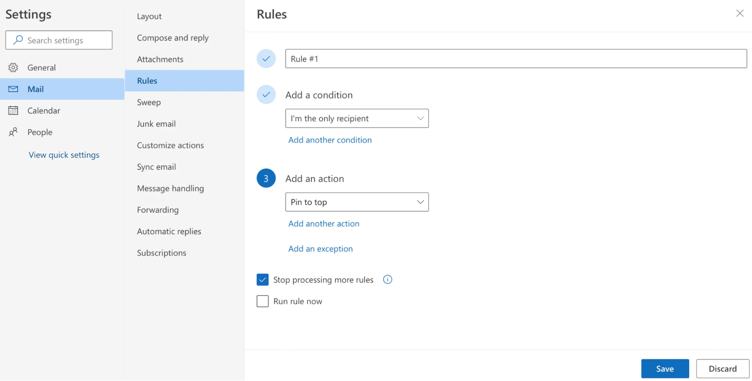Click the Mail envelope icon
Viewport: 752px width, 381px height.
pos(13,89)
